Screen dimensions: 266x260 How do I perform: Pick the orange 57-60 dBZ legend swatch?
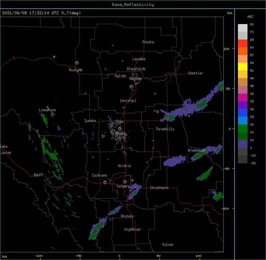coord(243,51)
